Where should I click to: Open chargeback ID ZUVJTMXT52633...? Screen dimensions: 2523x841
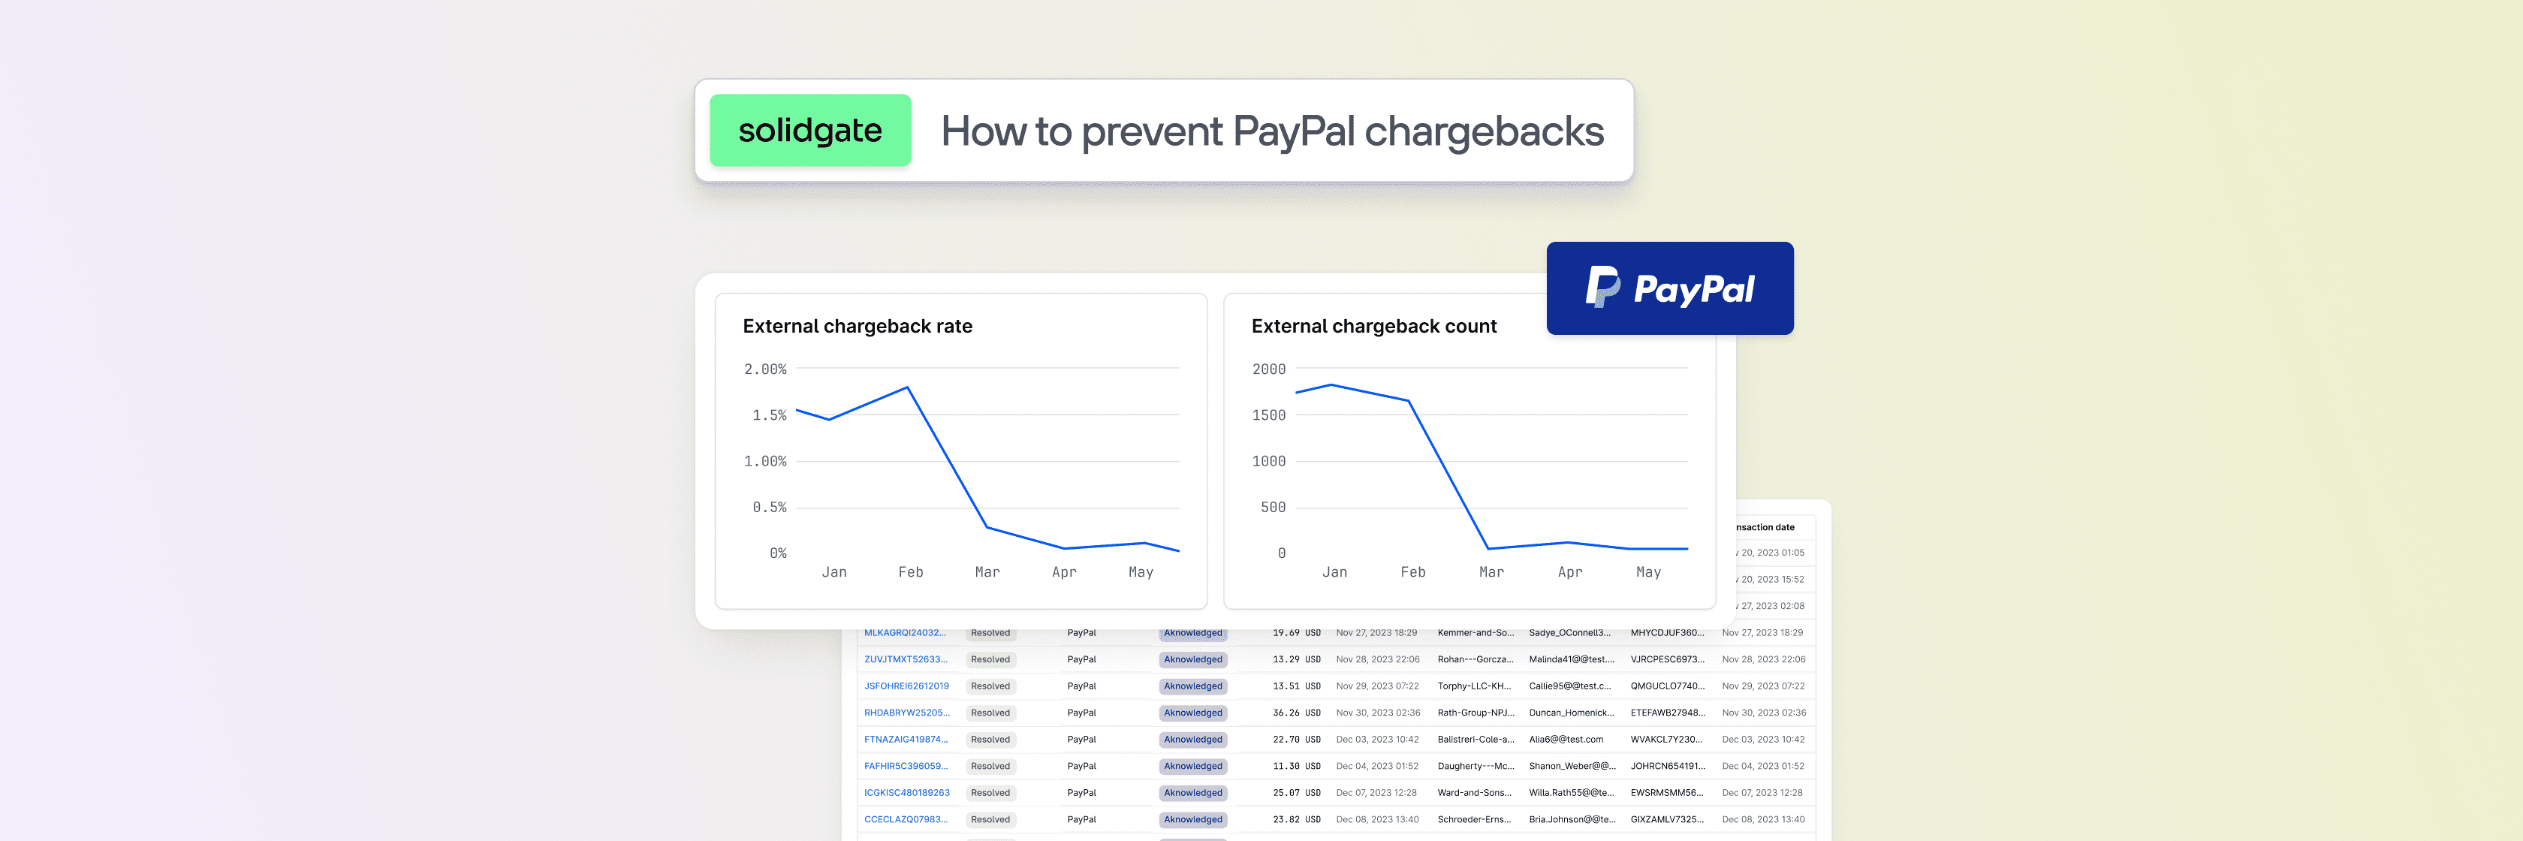tap(906, 659)
